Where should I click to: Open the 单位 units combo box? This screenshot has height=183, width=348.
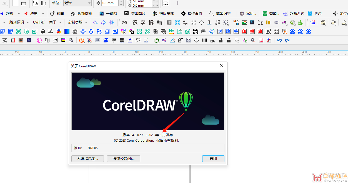[x=77, y=3]
